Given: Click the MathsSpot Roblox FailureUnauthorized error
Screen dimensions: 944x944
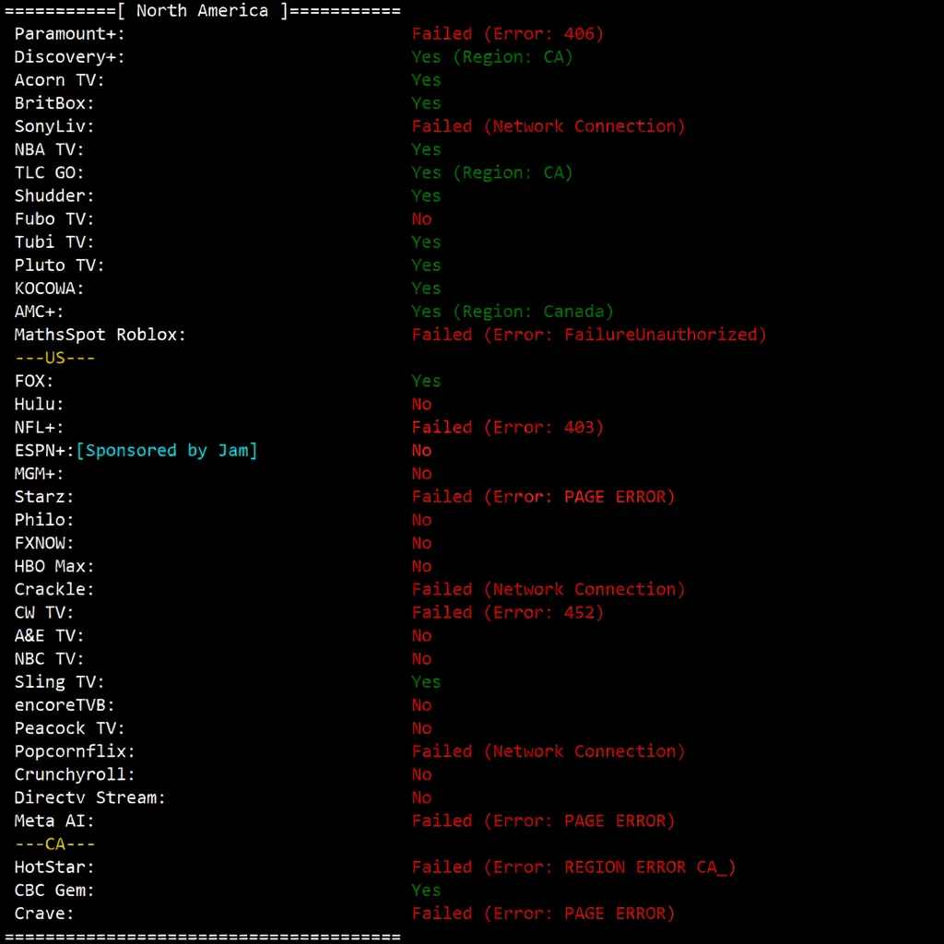Looking at the screenshot, I should pos(588,334).
